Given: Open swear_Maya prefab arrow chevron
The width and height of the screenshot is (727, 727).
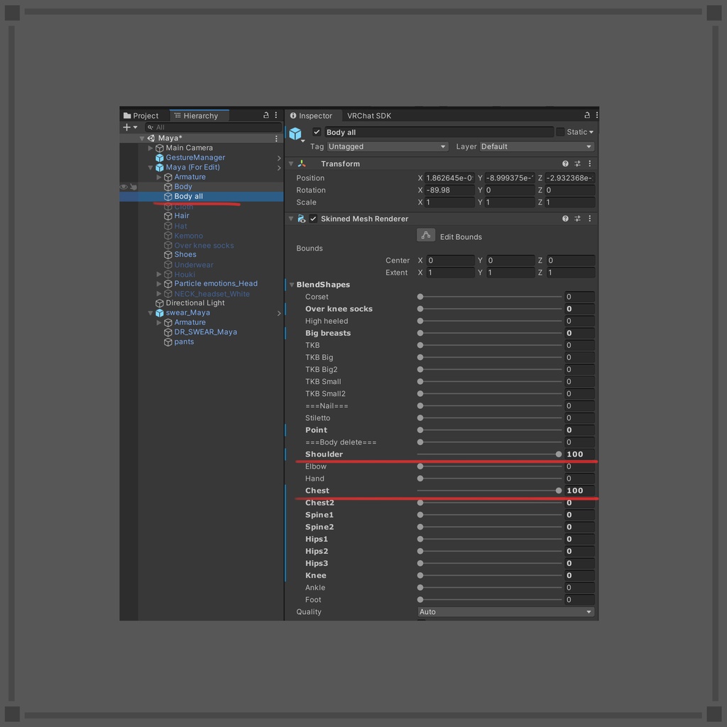Looking at the screenshot, I should 279,313.
